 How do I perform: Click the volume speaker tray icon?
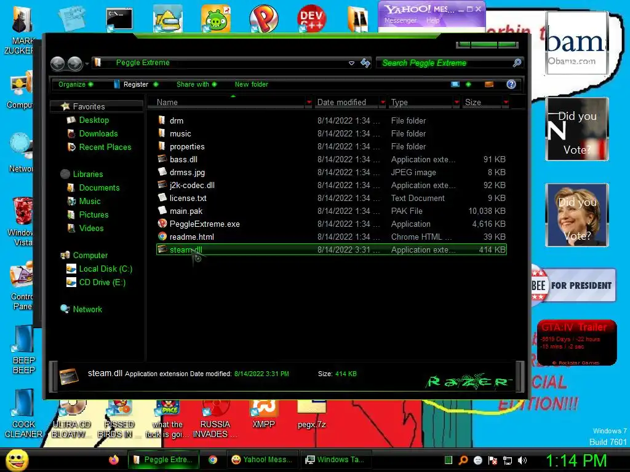click(522, 460)
